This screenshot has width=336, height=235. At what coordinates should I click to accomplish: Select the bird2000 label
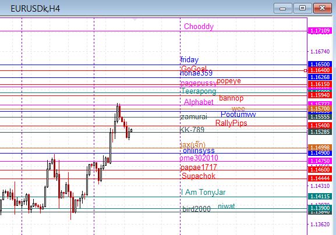[196, 209]
